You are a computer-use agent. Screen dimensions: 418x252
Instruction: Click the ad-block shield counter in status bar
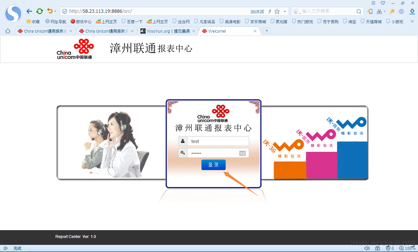tap(390, 248)
